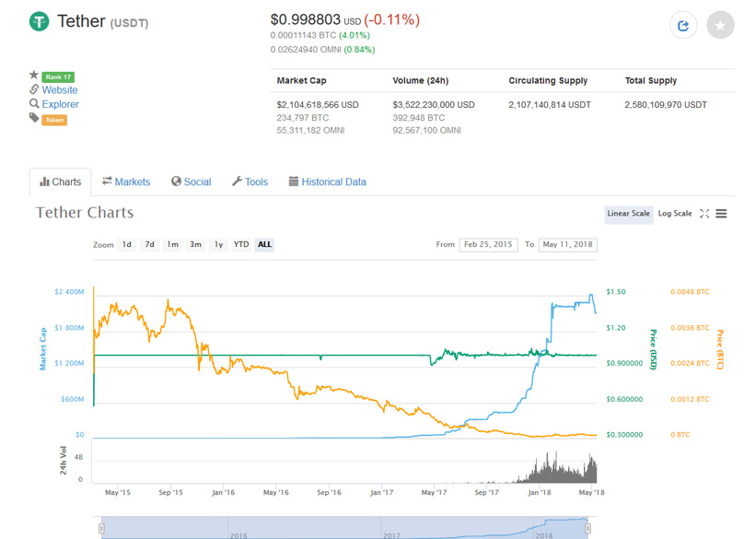Click the right range navigator handle
The width and height of the screenshot is (744, 539).
[x=587, y=528]
